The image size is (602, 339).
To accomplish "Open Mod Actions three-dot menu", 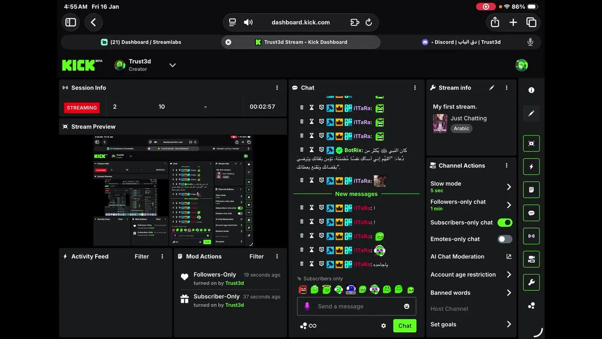I will 277,257.
